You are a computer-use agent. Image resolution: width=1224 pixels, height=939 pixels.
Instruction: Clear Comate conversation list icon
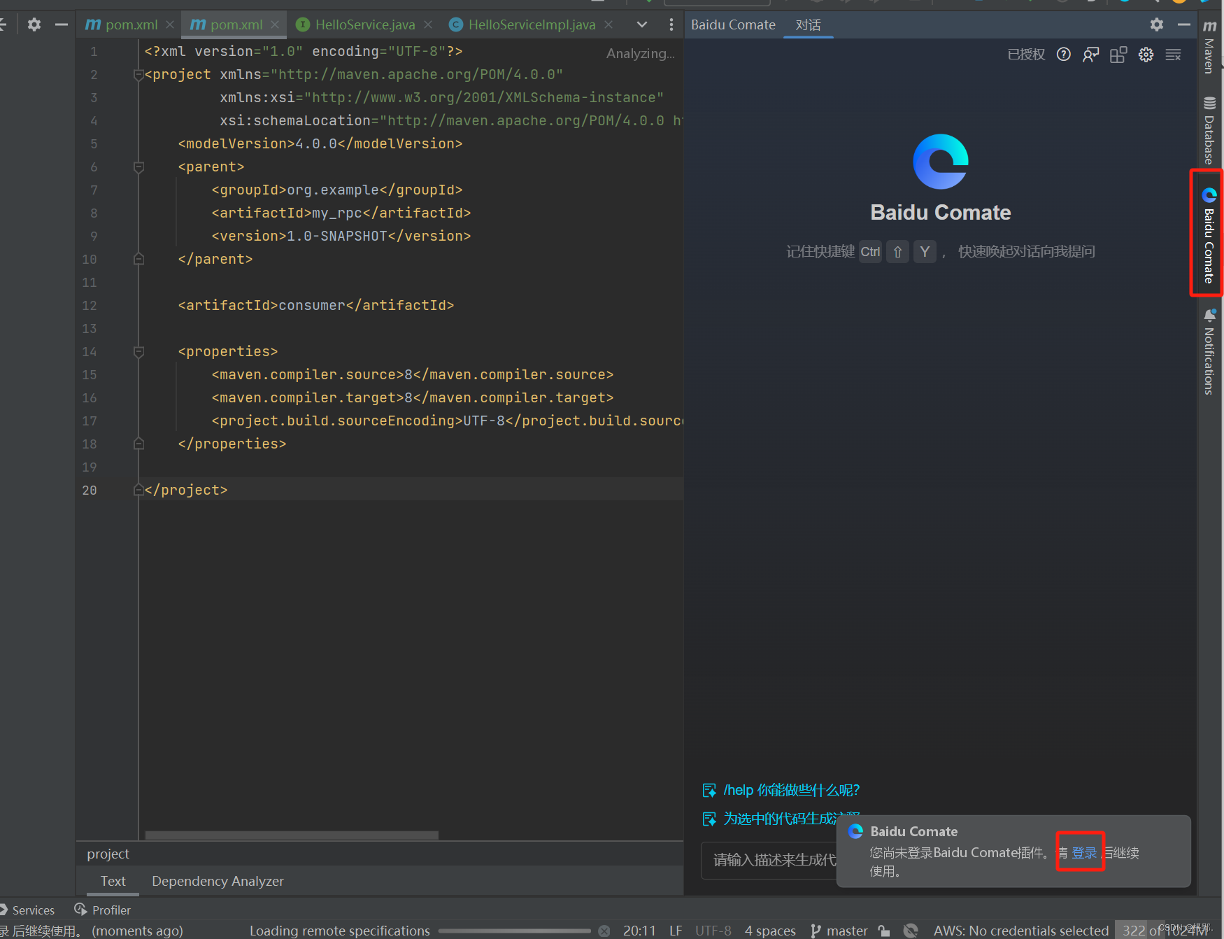pos(1173,55)
